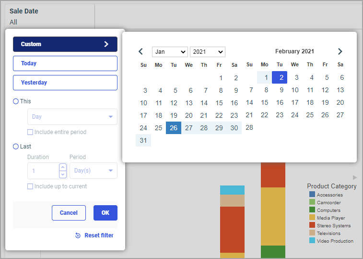Choose the Today preset option

[x=65, y=63]
